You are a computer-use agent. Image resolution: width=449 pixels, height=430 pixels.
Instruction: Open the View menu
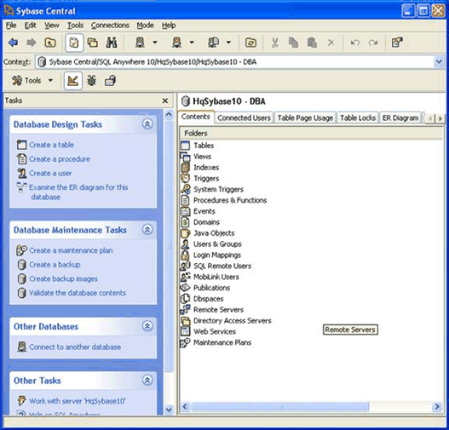point(52,26)
